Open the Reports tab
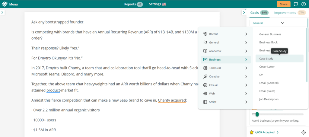Image resolution: width=309 pixels, height=137 pixels. coord(130,4)
